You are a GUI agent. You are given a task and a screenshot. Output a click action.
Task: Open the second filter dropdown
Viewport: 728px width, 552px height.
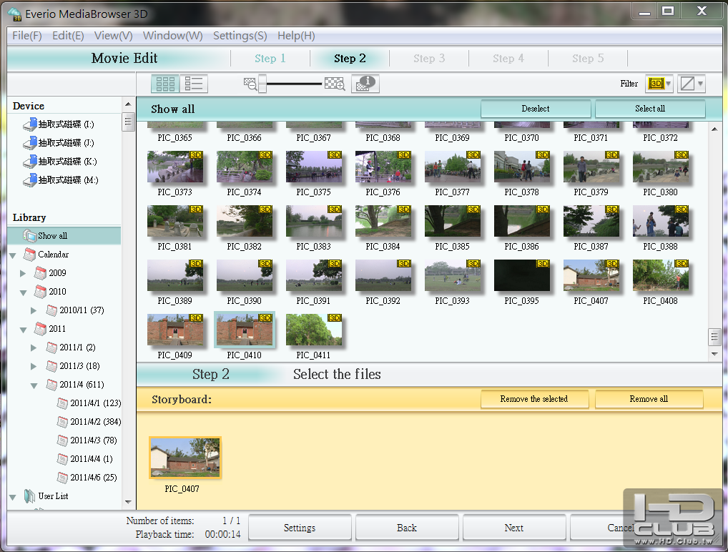click(x=691, y=84)
